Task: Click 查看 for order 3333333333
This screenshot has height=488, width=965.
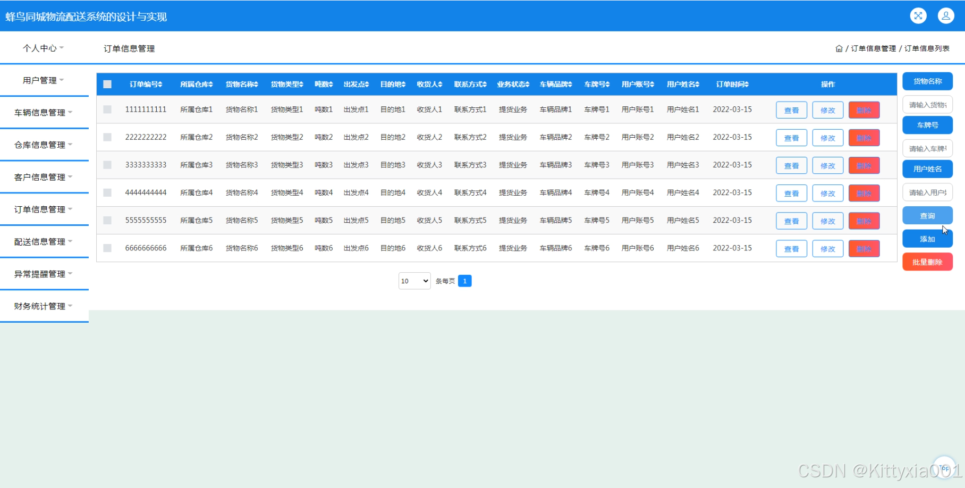Action: 791,166
